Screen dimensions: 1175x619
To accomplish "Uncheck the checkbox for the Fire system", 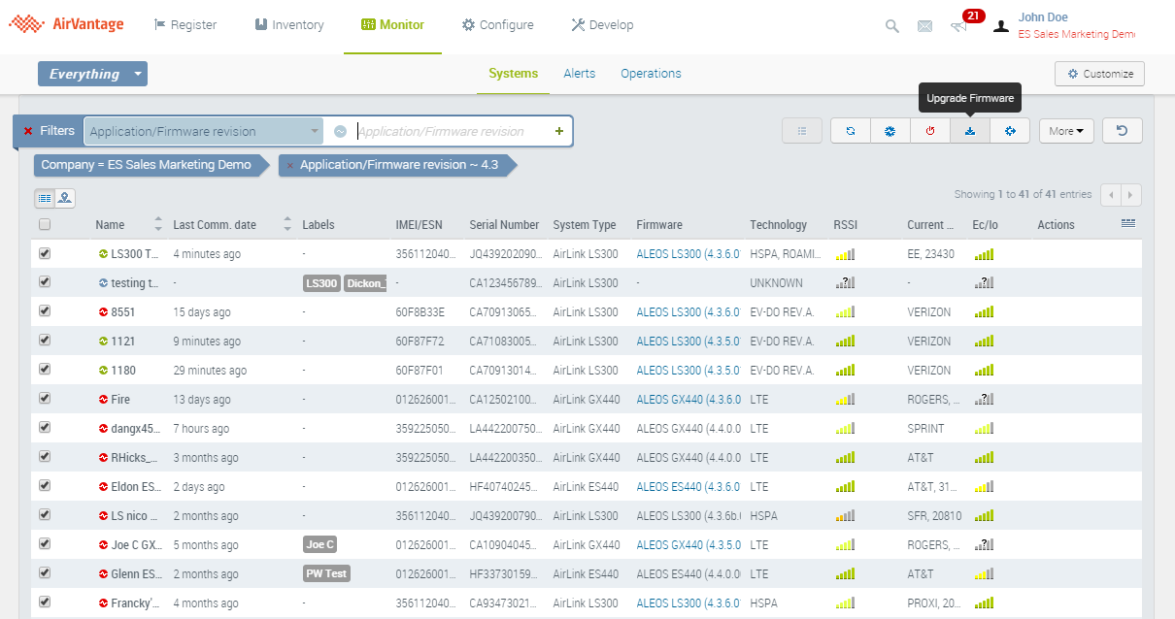I will coord(45,399).
